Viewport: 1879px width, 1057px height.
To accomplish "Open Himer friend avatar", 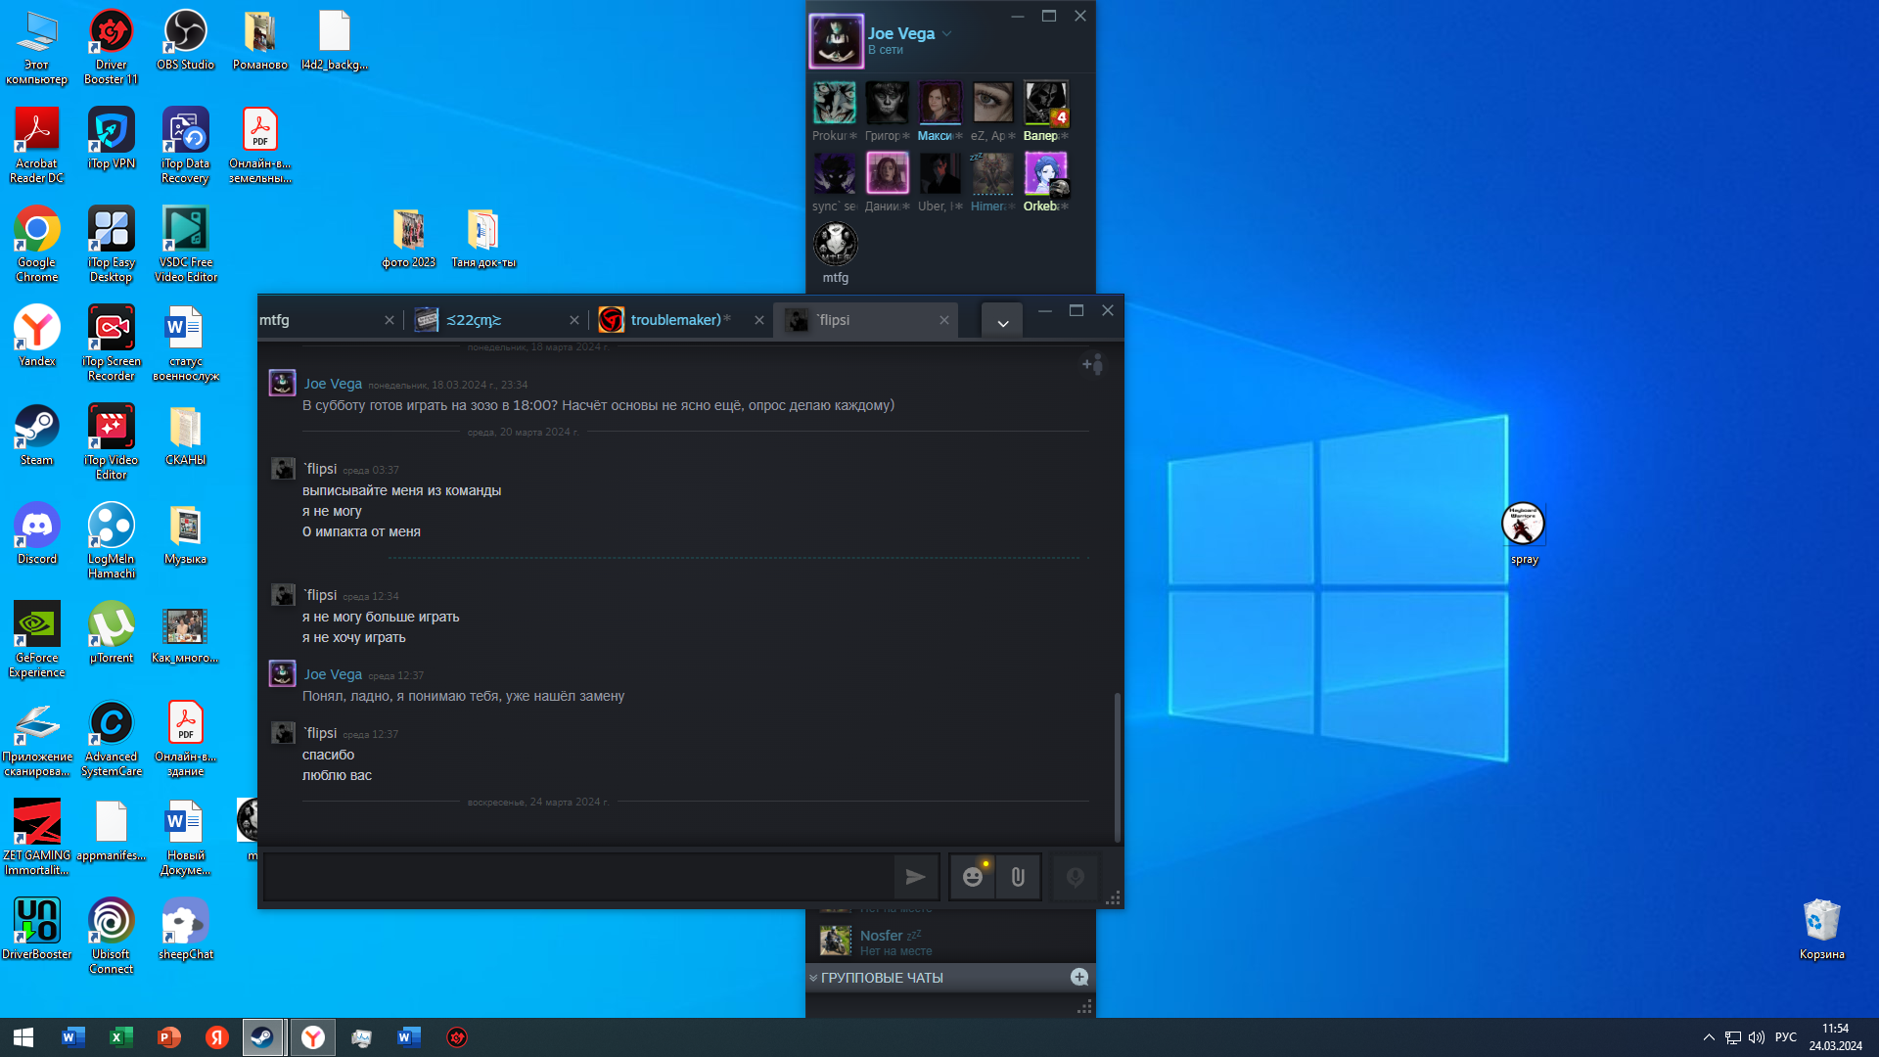I will click(992, 173).
